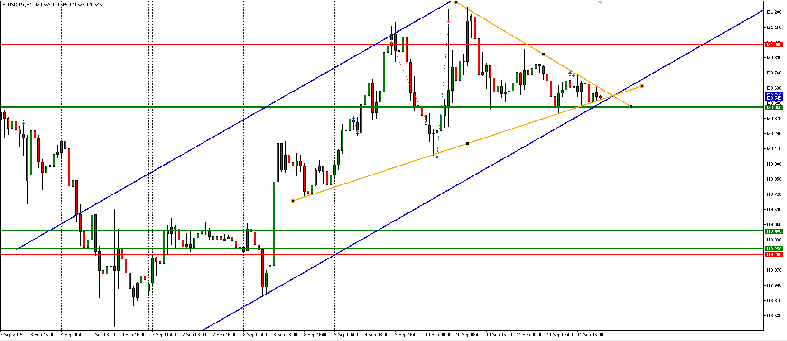
Task: Click the red 121.000 price label
Action: coord(773,44)
